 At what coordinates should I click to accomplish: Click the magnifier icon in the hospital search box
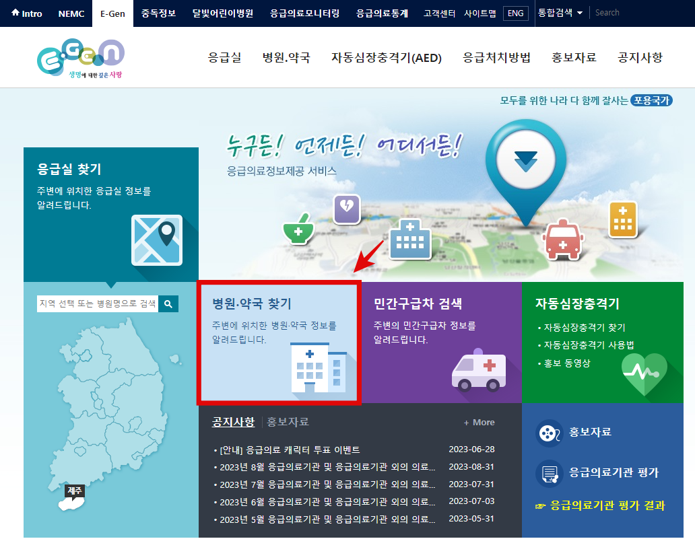pyautogui.click(x=168, y=303)
